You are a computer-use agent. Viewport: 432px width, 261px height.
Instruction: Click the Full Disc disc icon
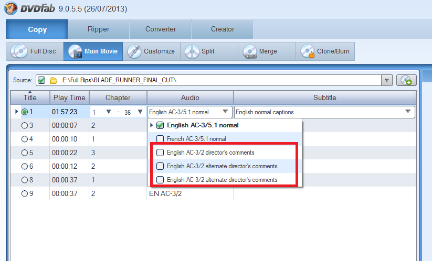point(19,51)
